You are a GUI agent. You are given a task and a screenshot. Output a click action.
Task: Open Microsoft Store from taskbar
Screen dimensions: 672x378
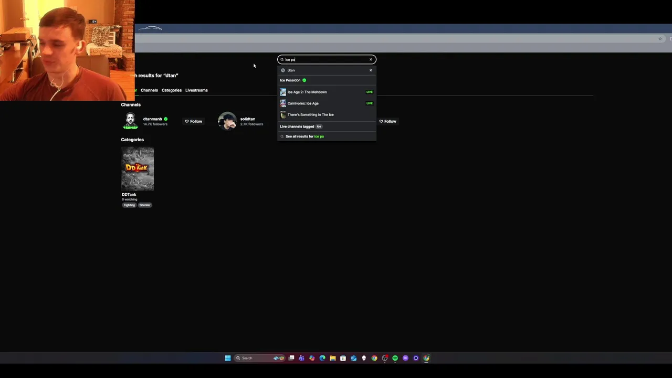pyautogui.click(x=343, y=358)
